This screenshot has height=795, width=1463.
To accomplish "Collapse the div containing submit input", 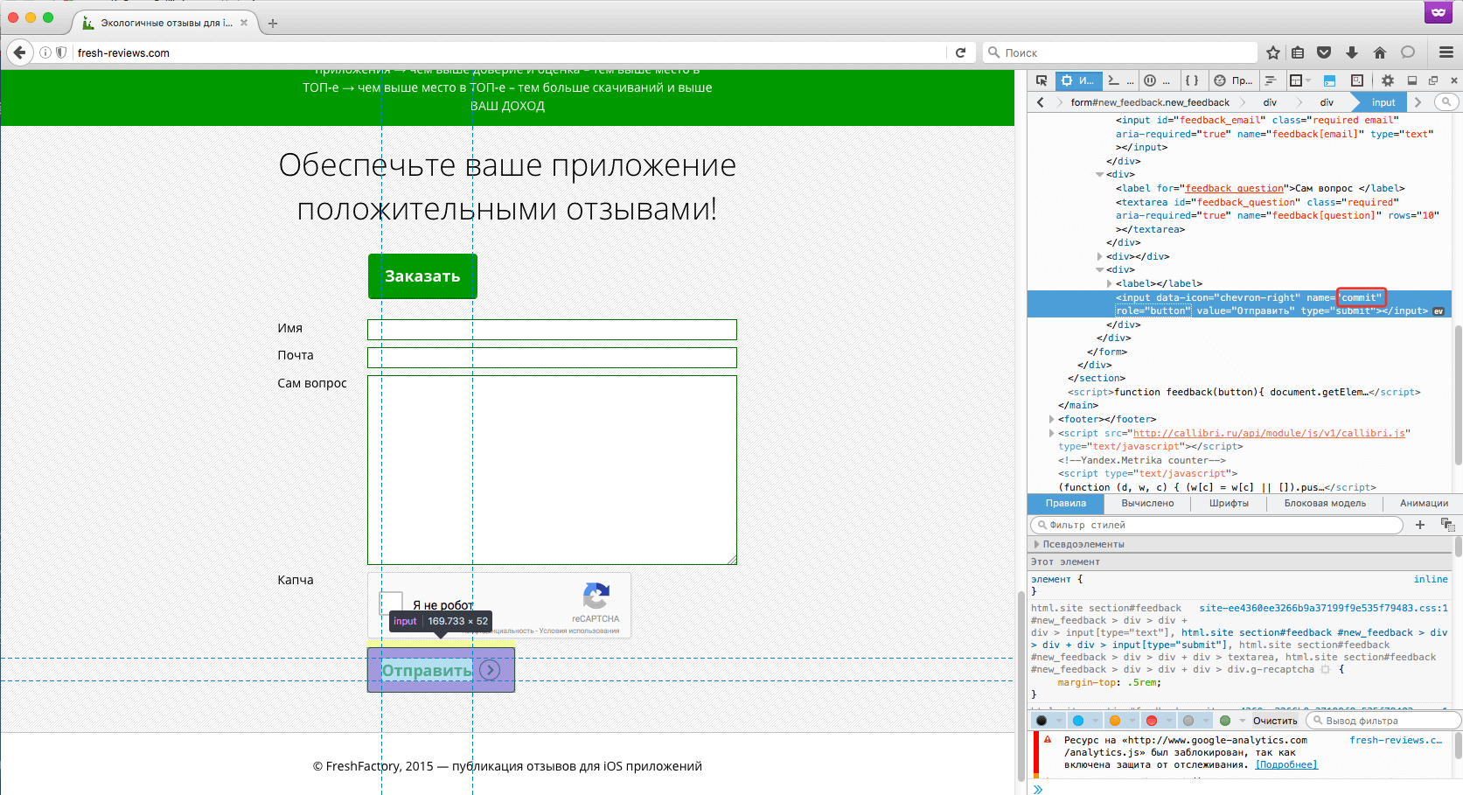I will point(1099,270).
